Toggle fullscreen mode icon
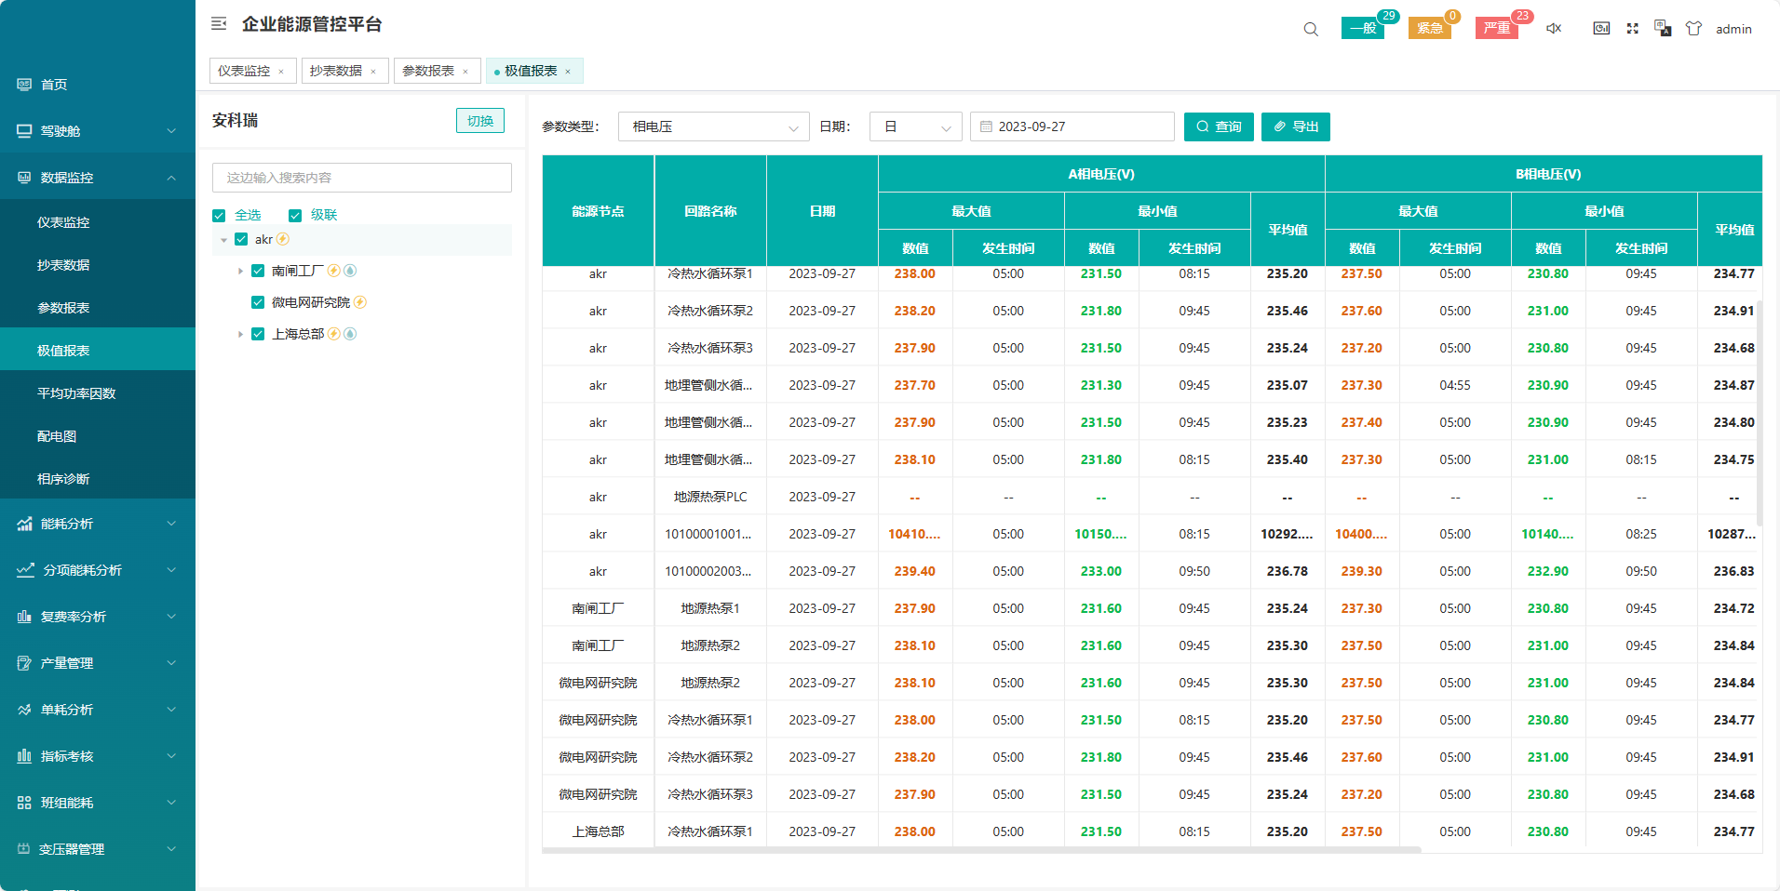Image resolution: width=1780 pixels, height=891 pixels. (1632, 29)
